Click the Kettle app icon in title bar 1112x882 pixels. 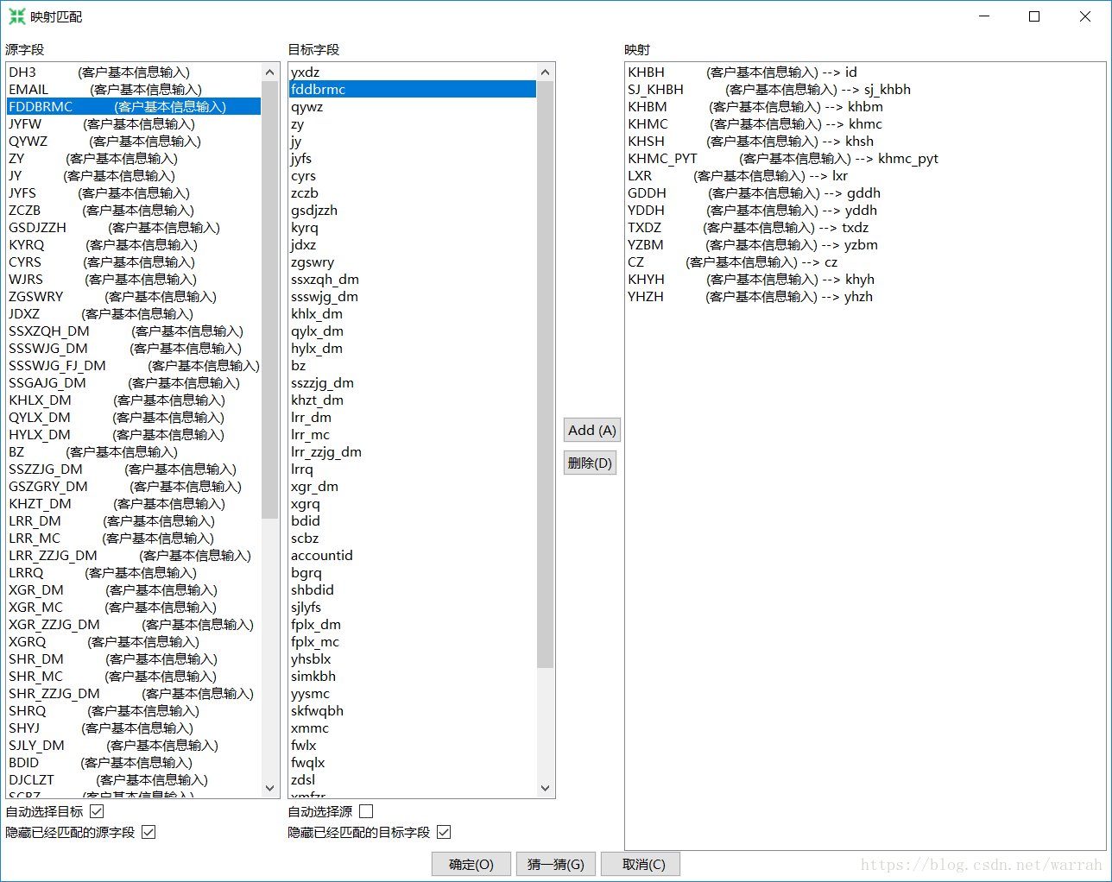point(16,16)
